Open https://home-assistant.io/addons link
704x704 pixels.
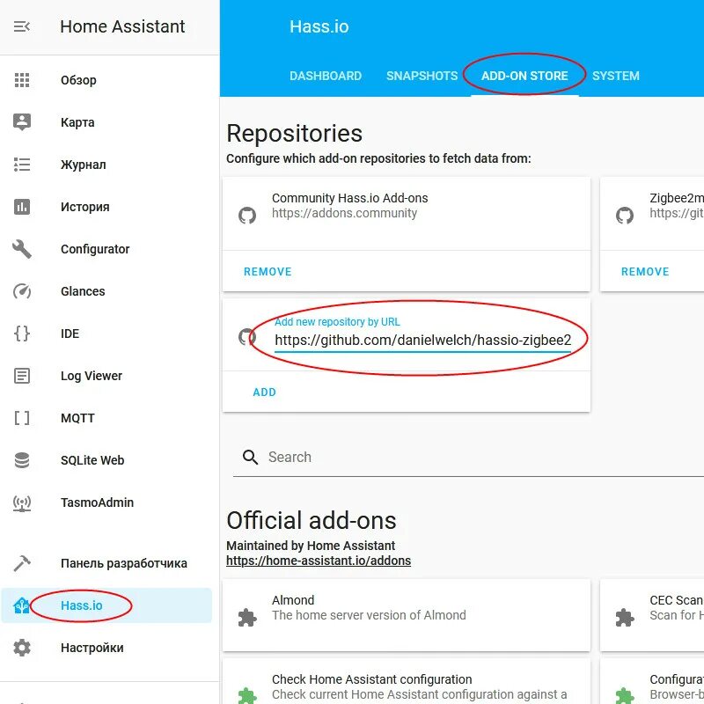click(x=319, y=561)
